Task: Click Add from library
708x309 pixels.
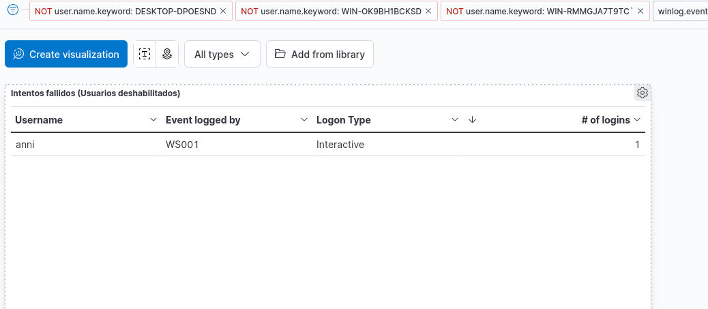Action: [320, 54]
